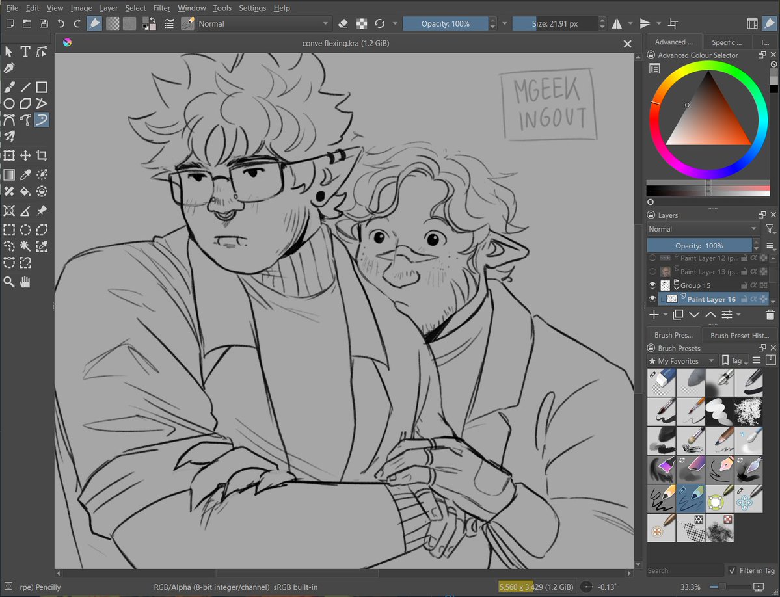Adjust the layer Opacity slider
Viewport: 780px width, 597px height.
click(699, 246)
